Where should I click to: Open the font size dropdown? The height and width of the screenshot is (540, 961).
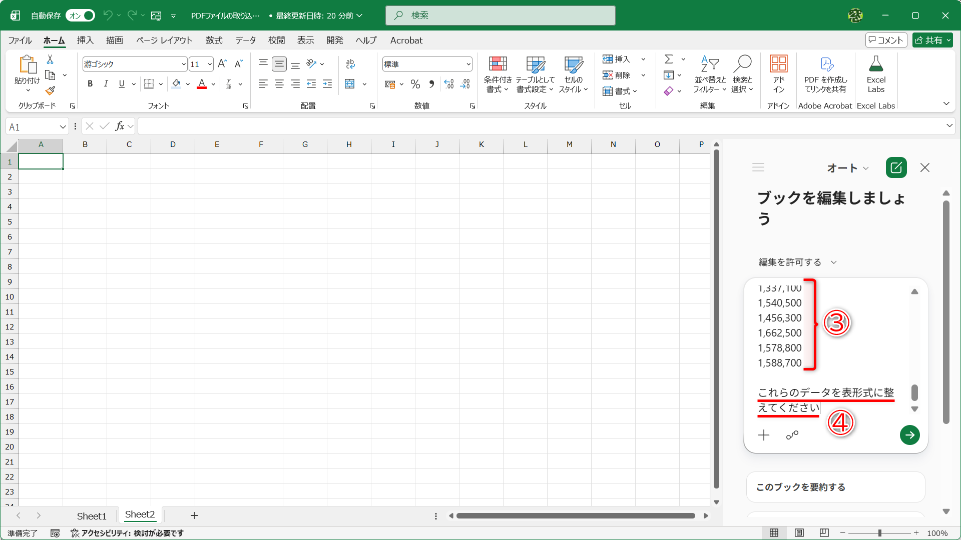pos(210,64)
